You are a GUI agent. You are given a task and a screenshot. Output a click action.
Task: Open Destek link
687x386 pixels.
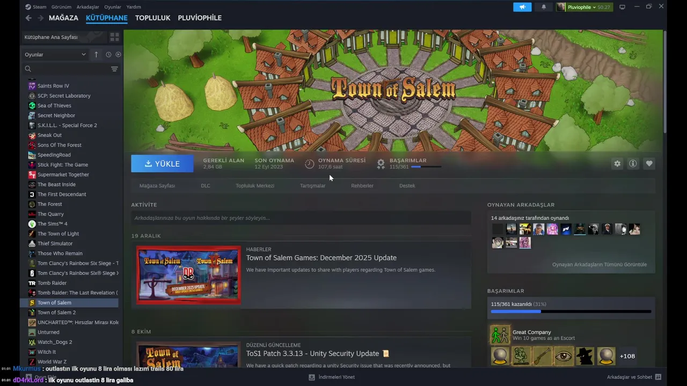[407, 185]
